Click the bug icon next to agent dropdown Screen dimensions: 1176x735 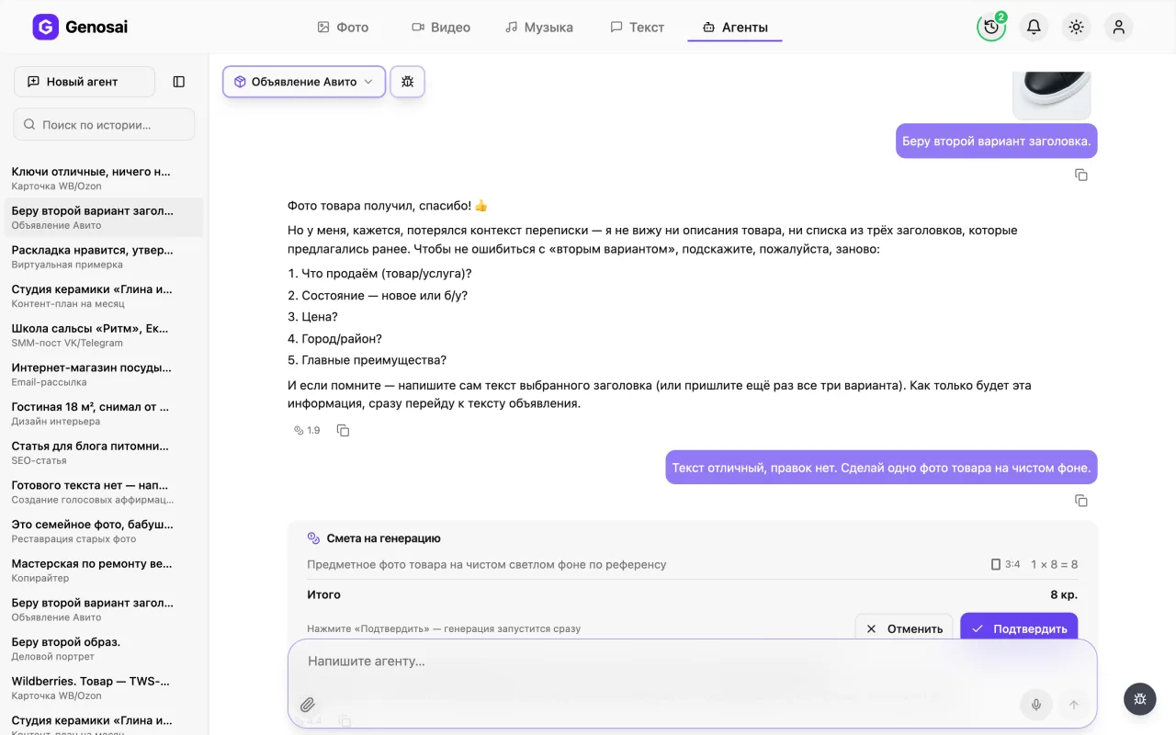click(x=408, y=82)
